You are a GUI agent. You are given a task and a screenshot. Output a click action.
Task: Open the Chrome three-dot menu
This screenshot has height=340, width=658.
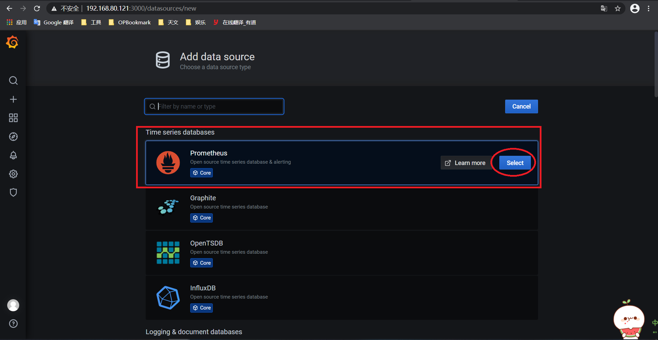pos(648,9)
